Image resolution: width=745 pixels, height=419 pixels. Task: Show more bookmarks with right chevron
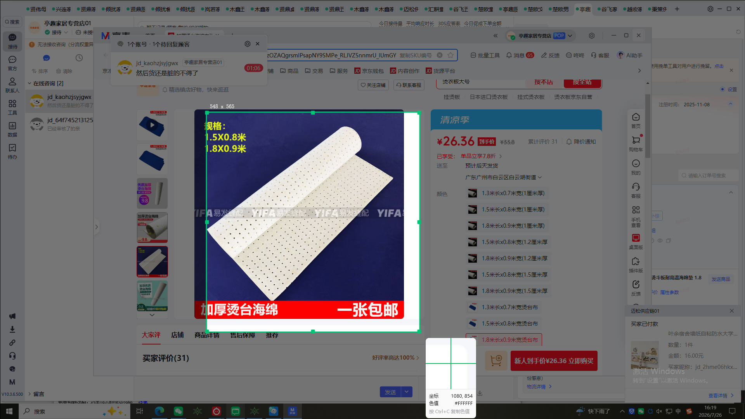click(639, 71)
